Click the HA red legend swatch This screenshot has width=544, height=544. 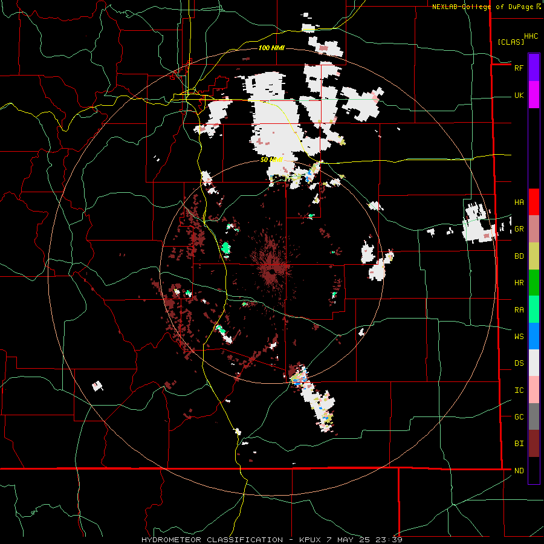[x=534, y=202]
